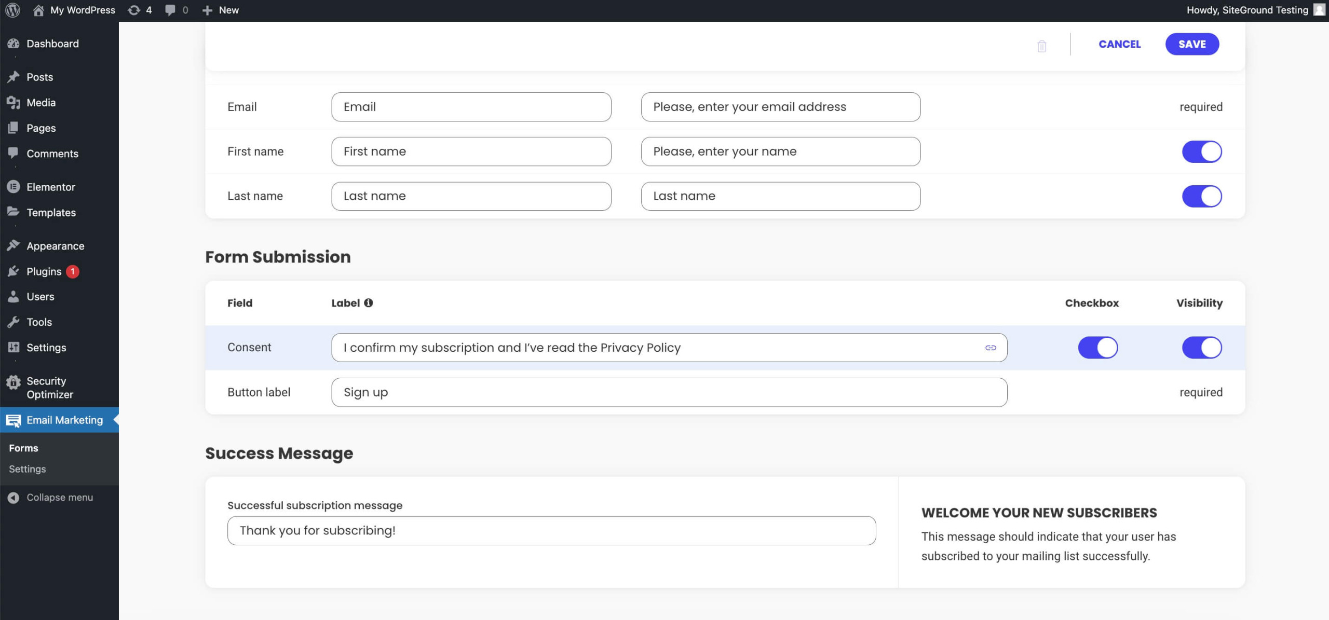Click the link icon inside Consent label field
Viewport: 1329px width, 620px height.
pyautogui.click(x=989, y=347)
